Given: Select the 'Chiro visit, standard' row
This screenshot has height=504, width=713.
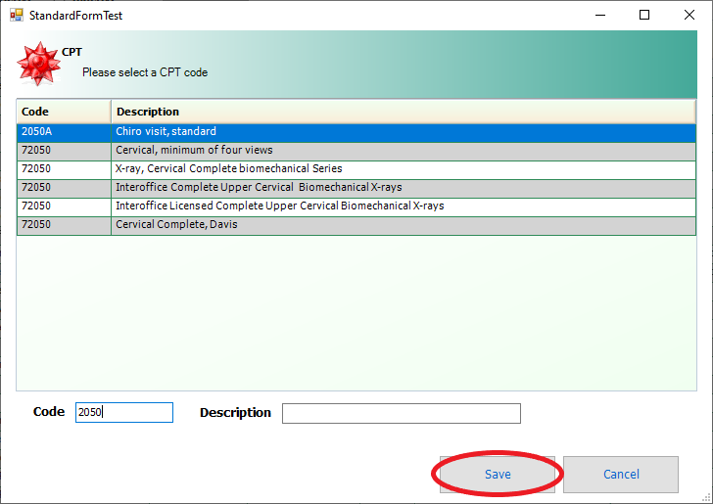Looking at the screenshot, I should point(356,132).
